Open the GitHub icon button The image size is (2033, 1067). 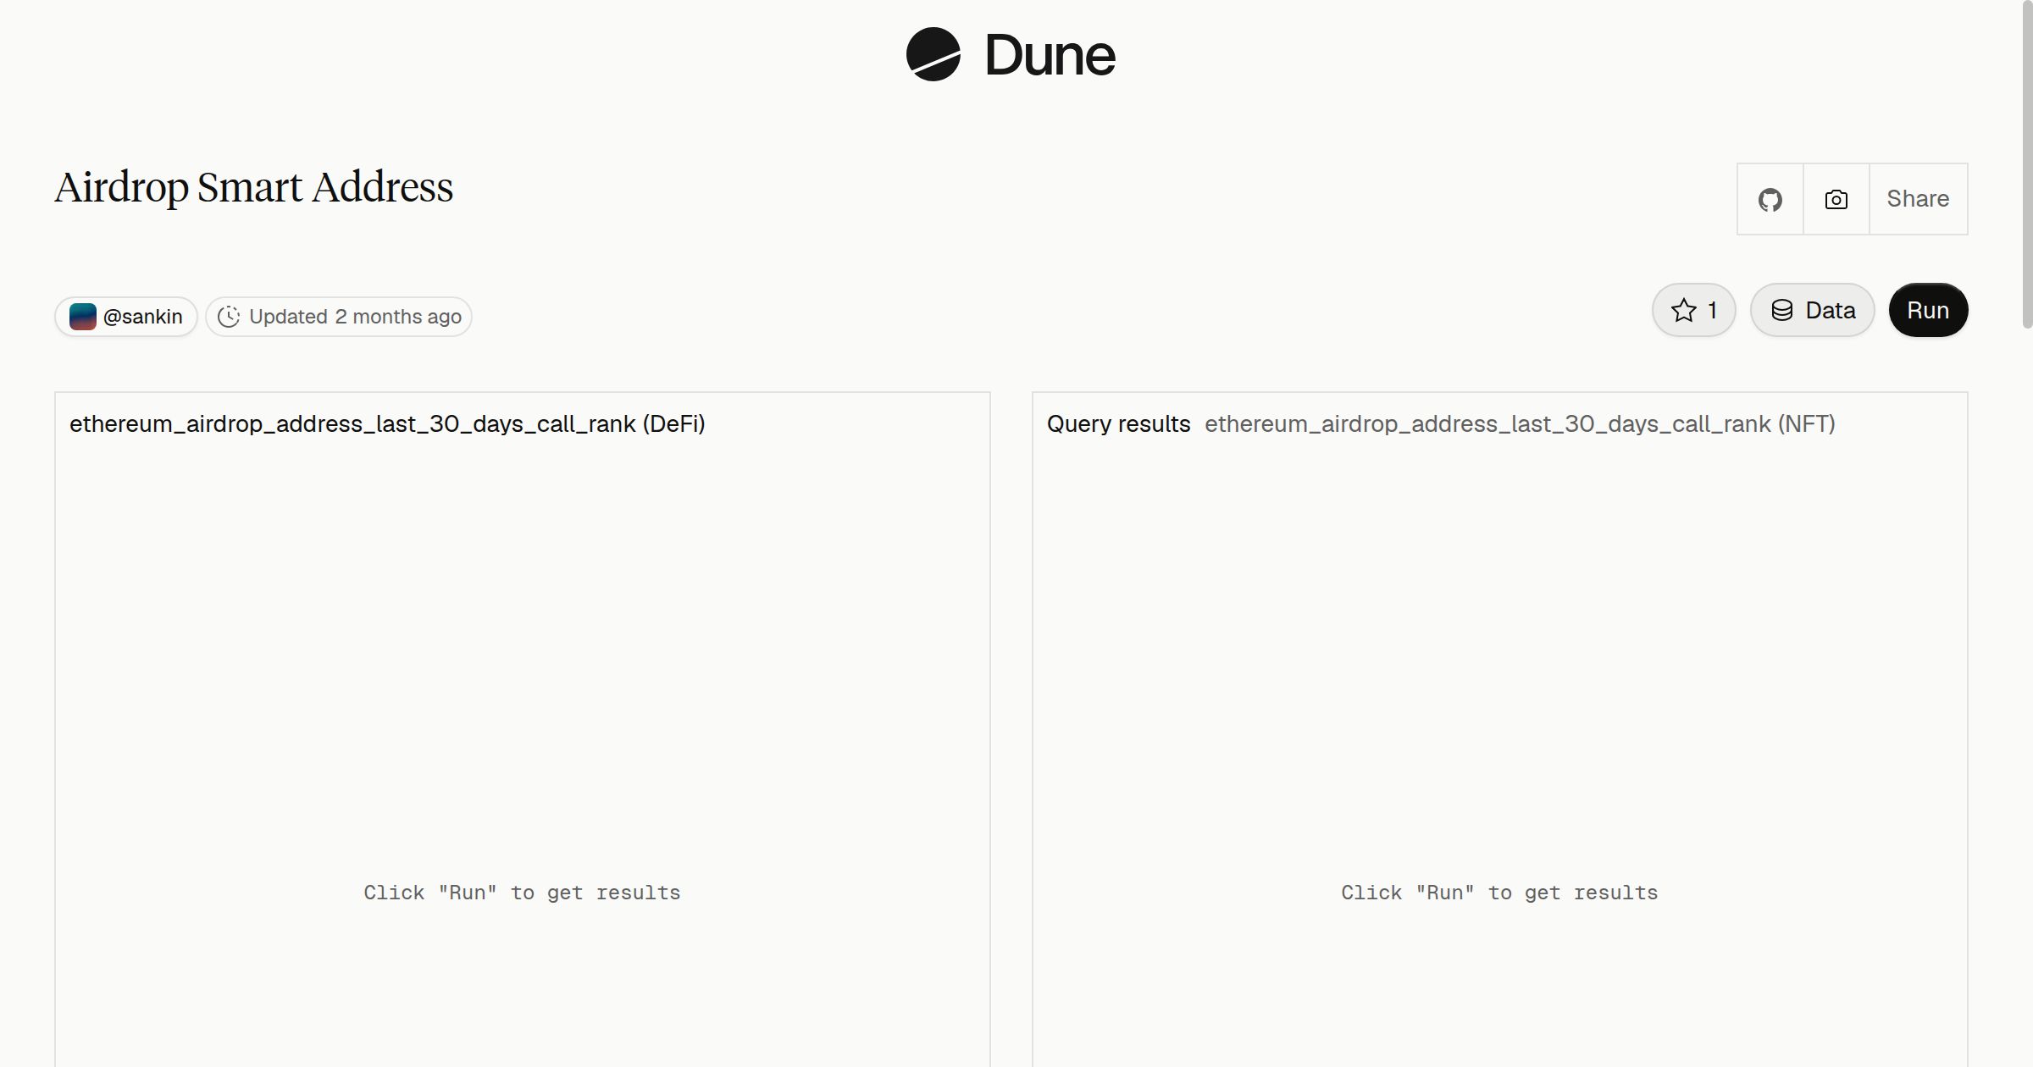(x=1770, y=199)
